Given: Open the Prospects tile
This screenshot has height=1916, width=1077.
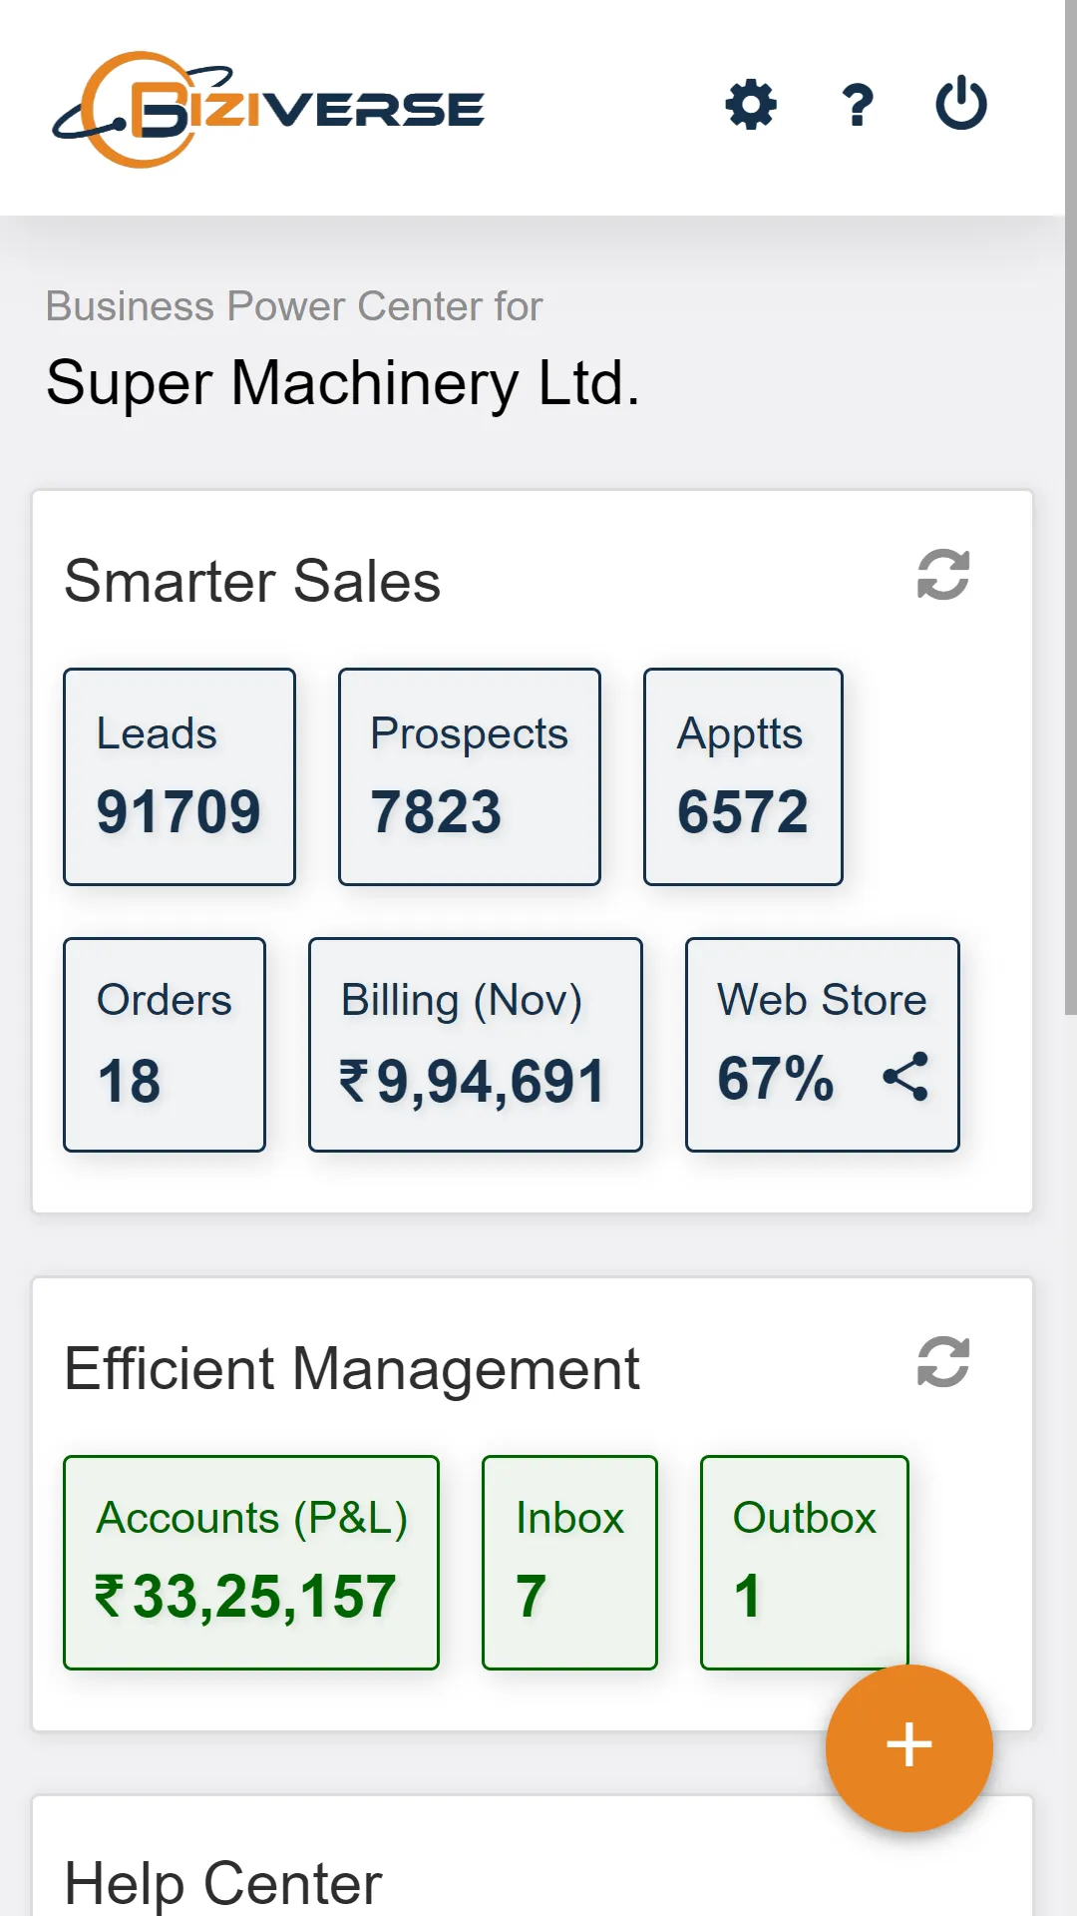Looking at the screenshot, I should [469, 776].
